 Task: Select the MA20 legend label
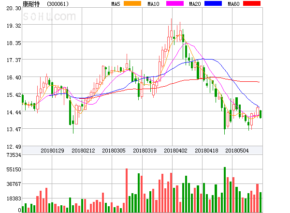pos(195,4)
